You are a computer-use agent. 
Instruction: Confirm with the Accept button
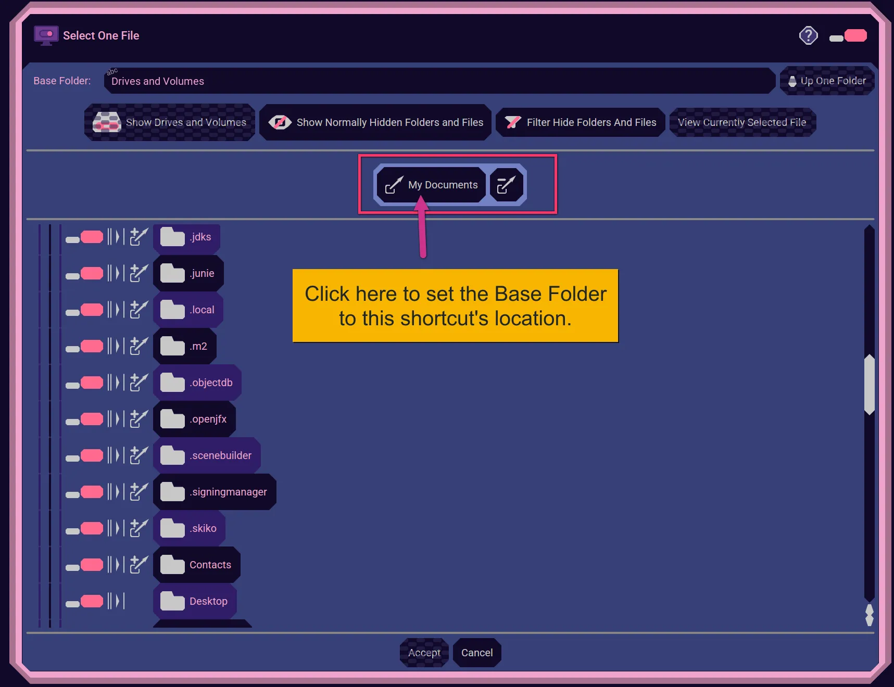424,653
